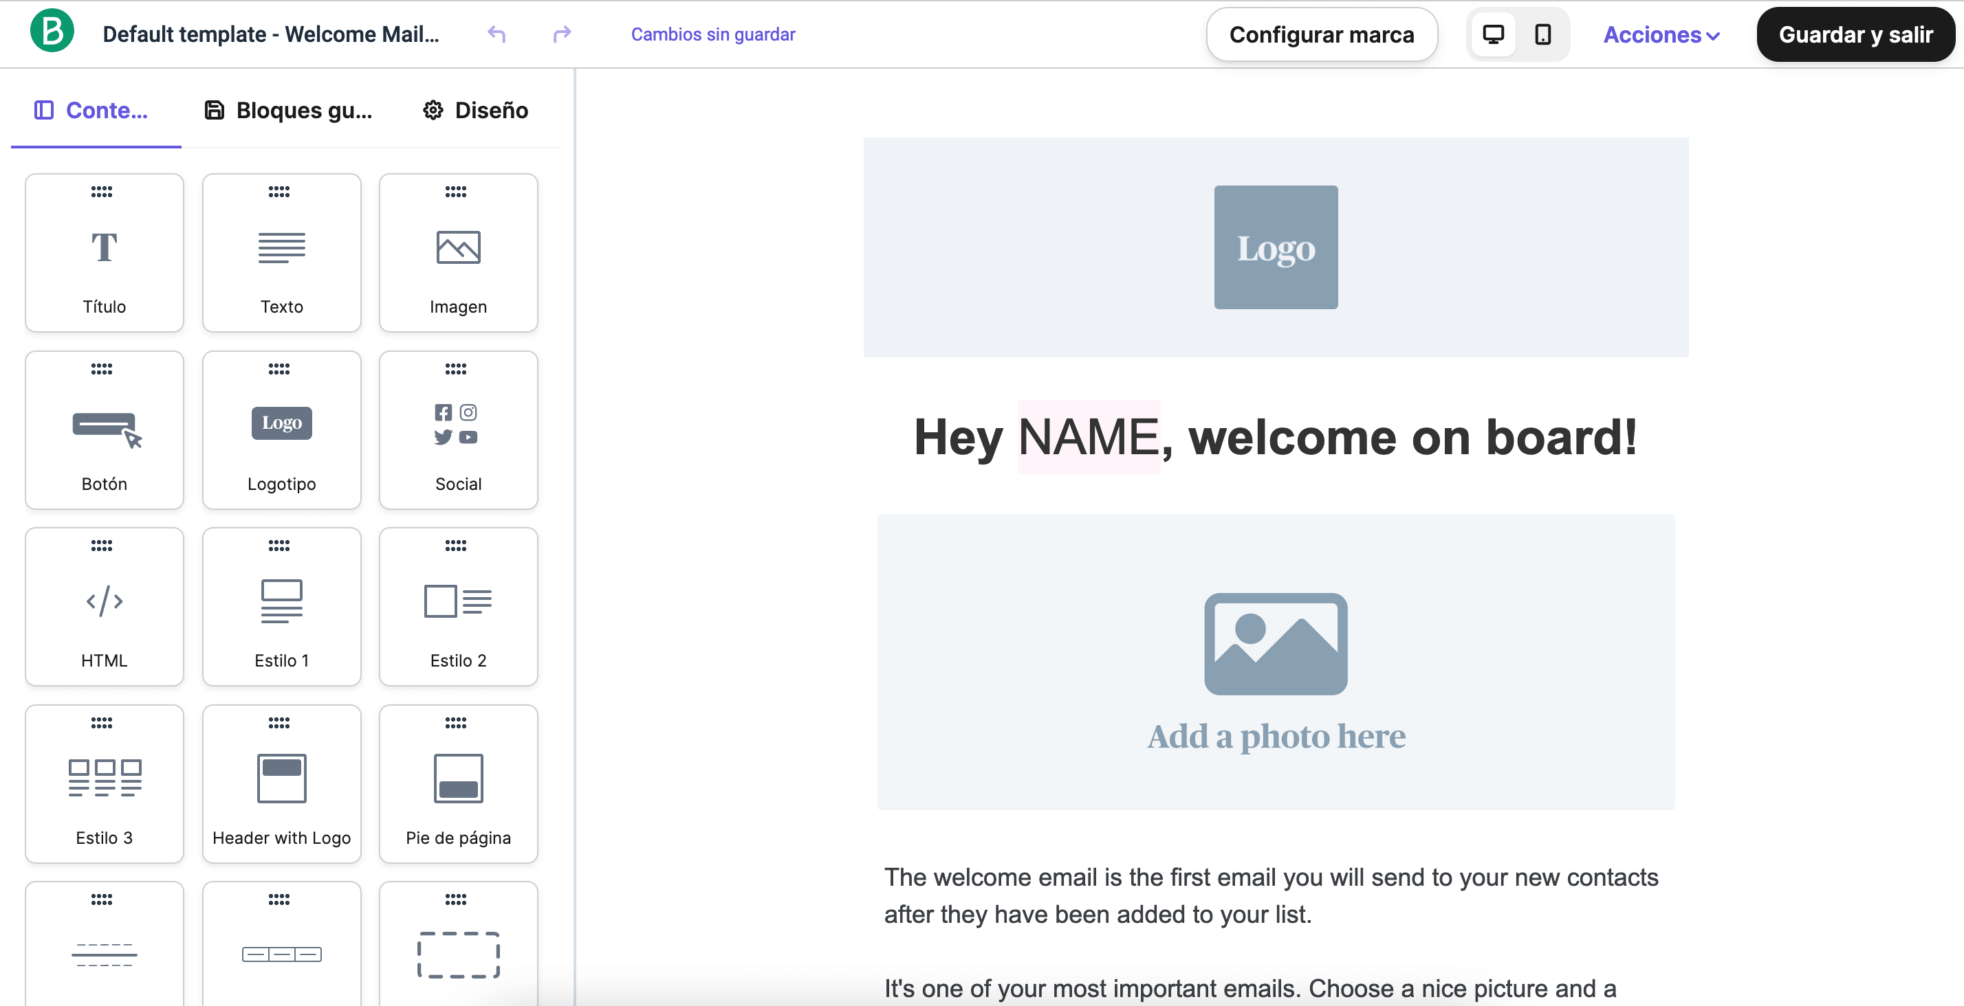Click the welcome email paragraph text
The width and height of the screenshot is (1964, 1006).
[1271, 895]
